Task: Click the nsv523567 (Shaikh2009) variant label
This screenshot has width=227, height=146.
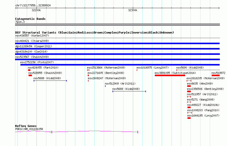Action: (32, 57)
